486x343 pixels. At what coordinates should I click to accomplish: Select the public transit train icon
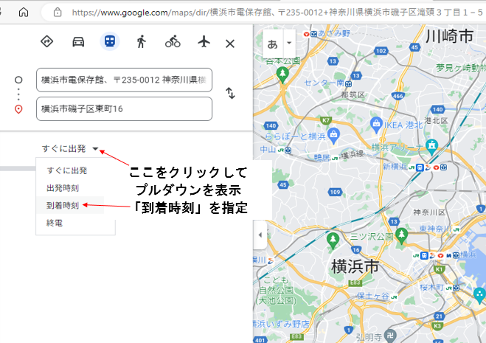[109, 42]
